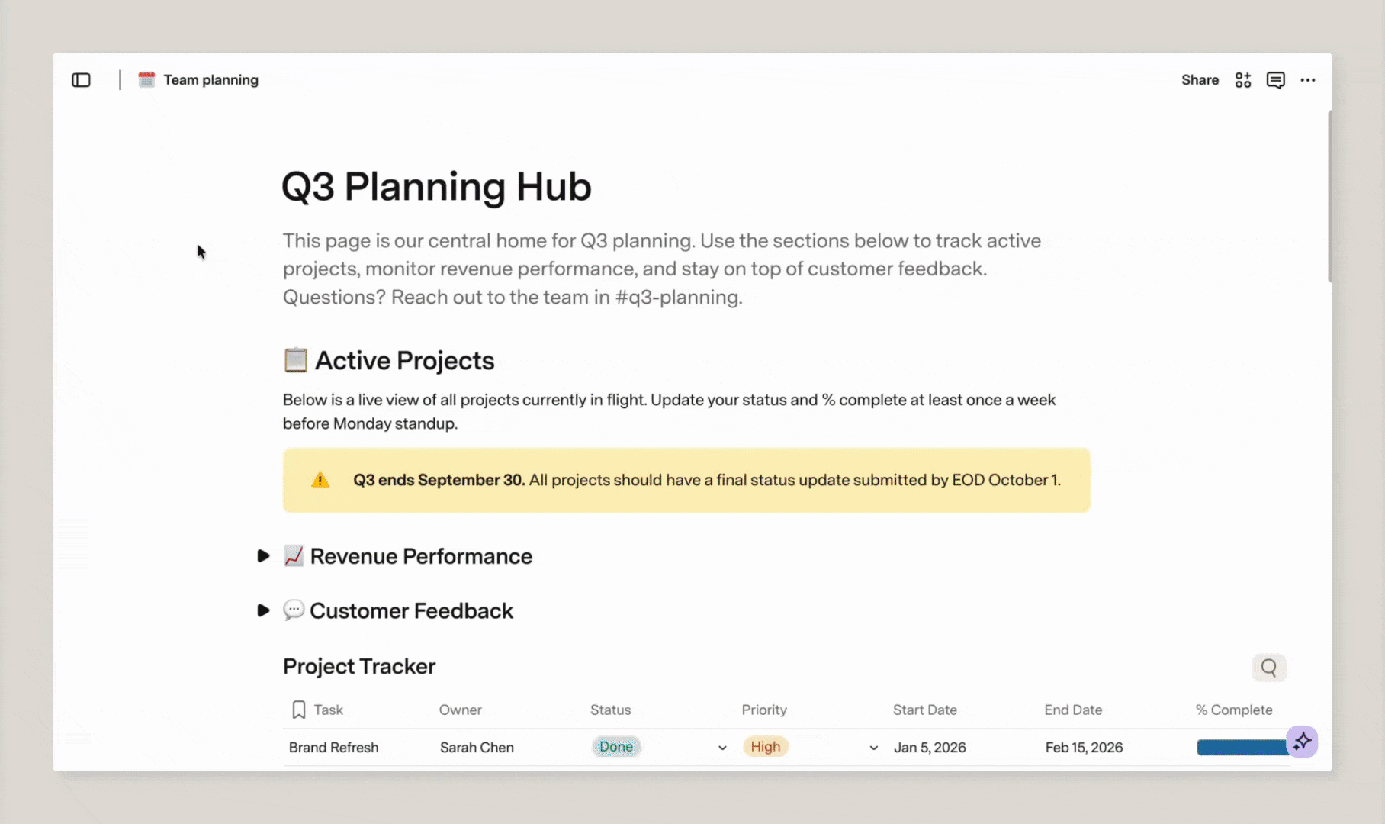1385x824 pixels.
Task: Expand the Revenue Performance toggle
Action: coord(263,556)
